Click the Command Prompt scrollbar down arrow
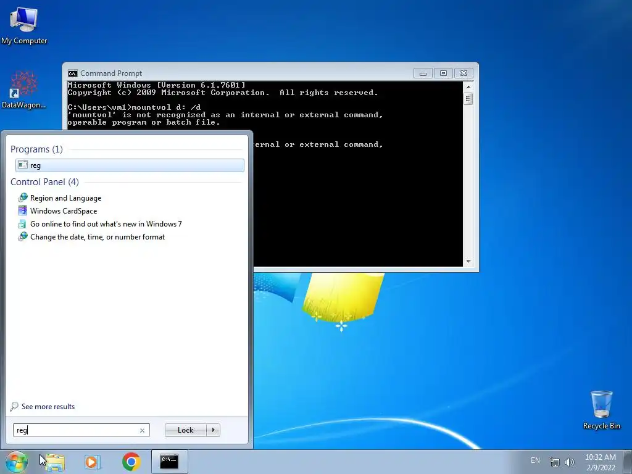 (x=468, y=261)
